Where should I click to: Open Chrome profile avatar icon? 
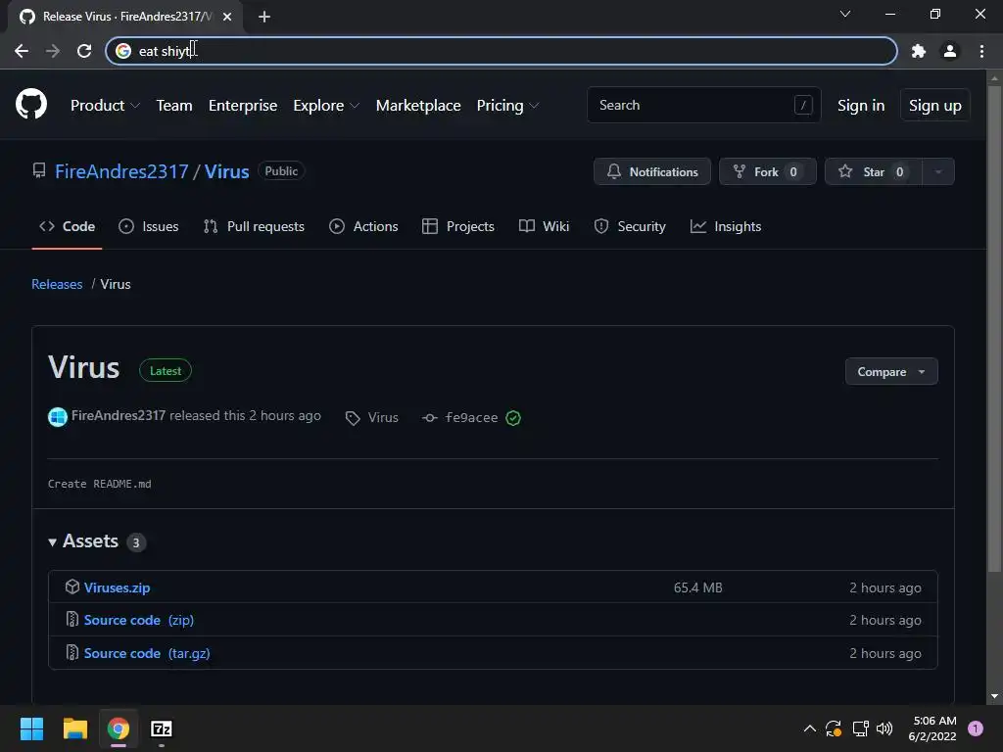[x=950, y=51]
